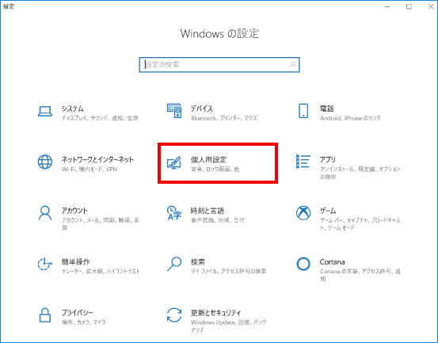Click the プライバシー title text
The height and width of the screenshot is (343, 438).
coord(78,313)
